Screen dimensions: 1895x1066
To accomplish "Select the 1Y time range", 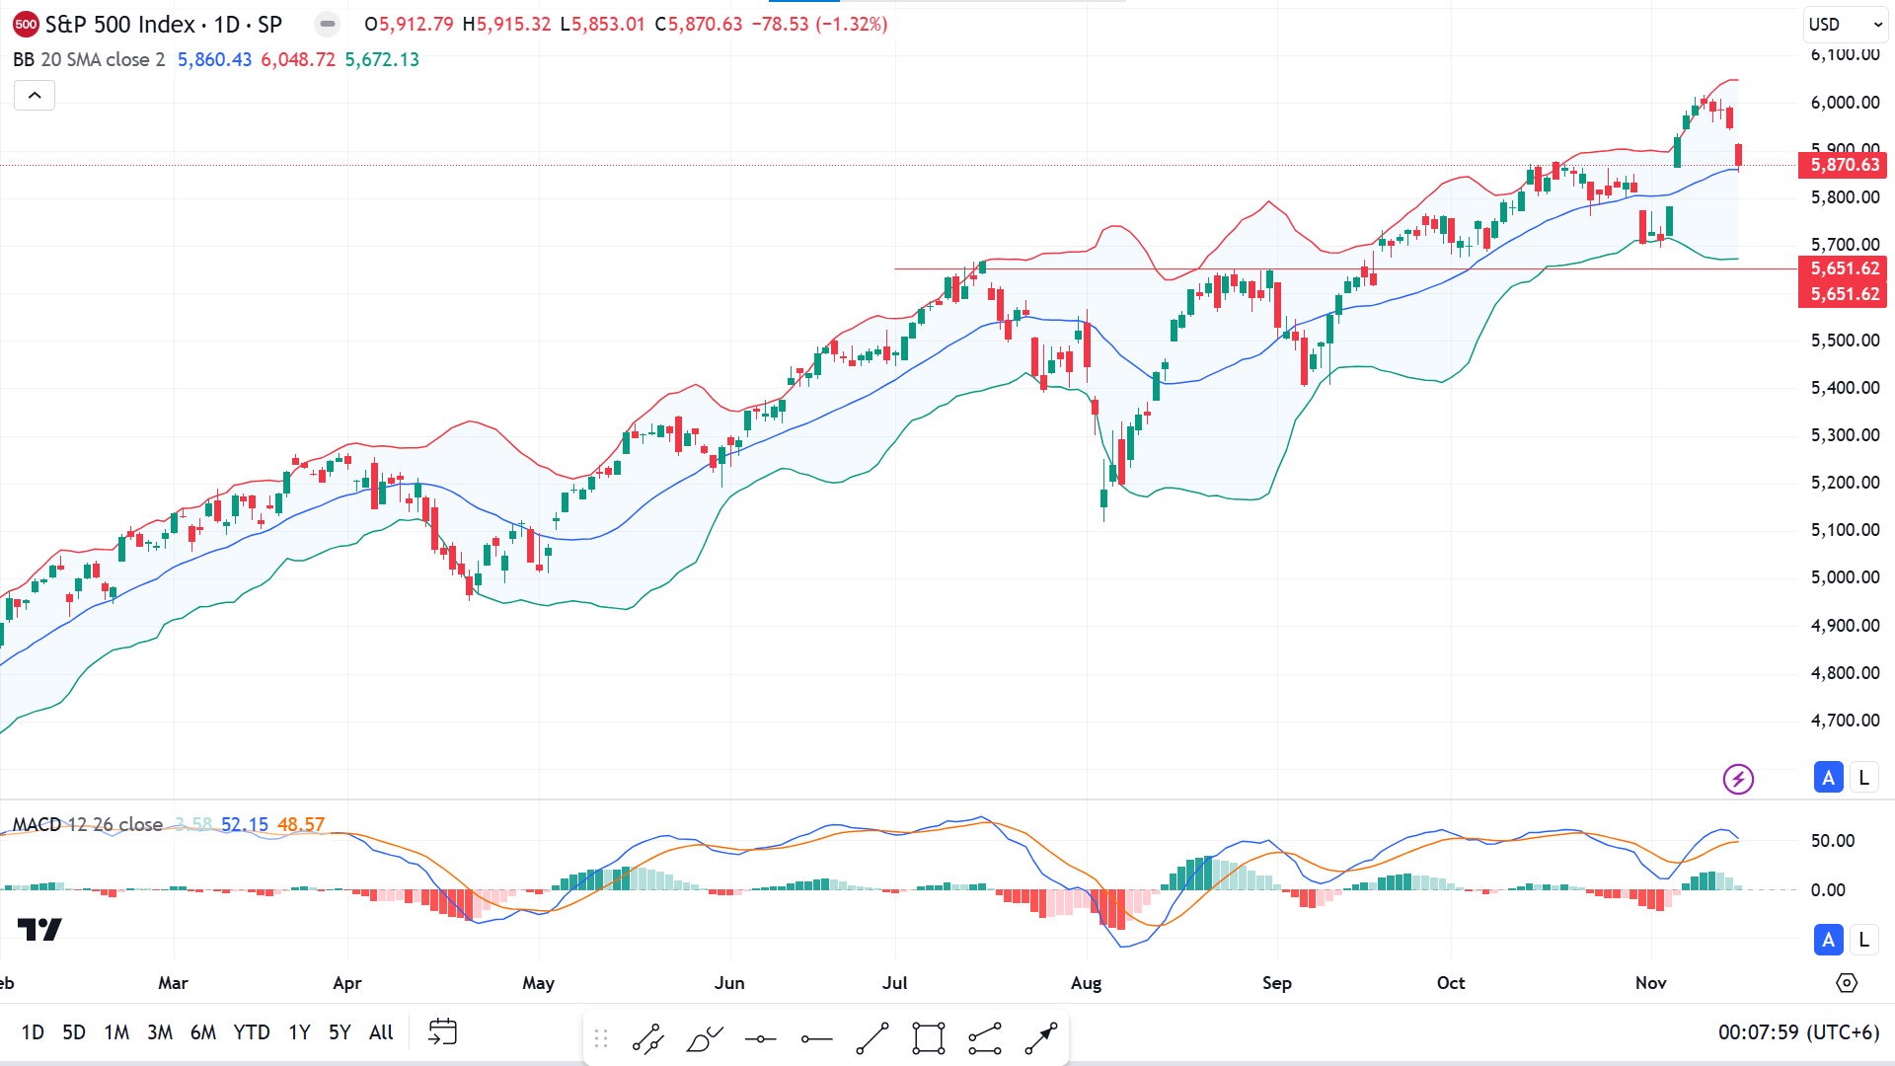I will tap(299, 1032).
